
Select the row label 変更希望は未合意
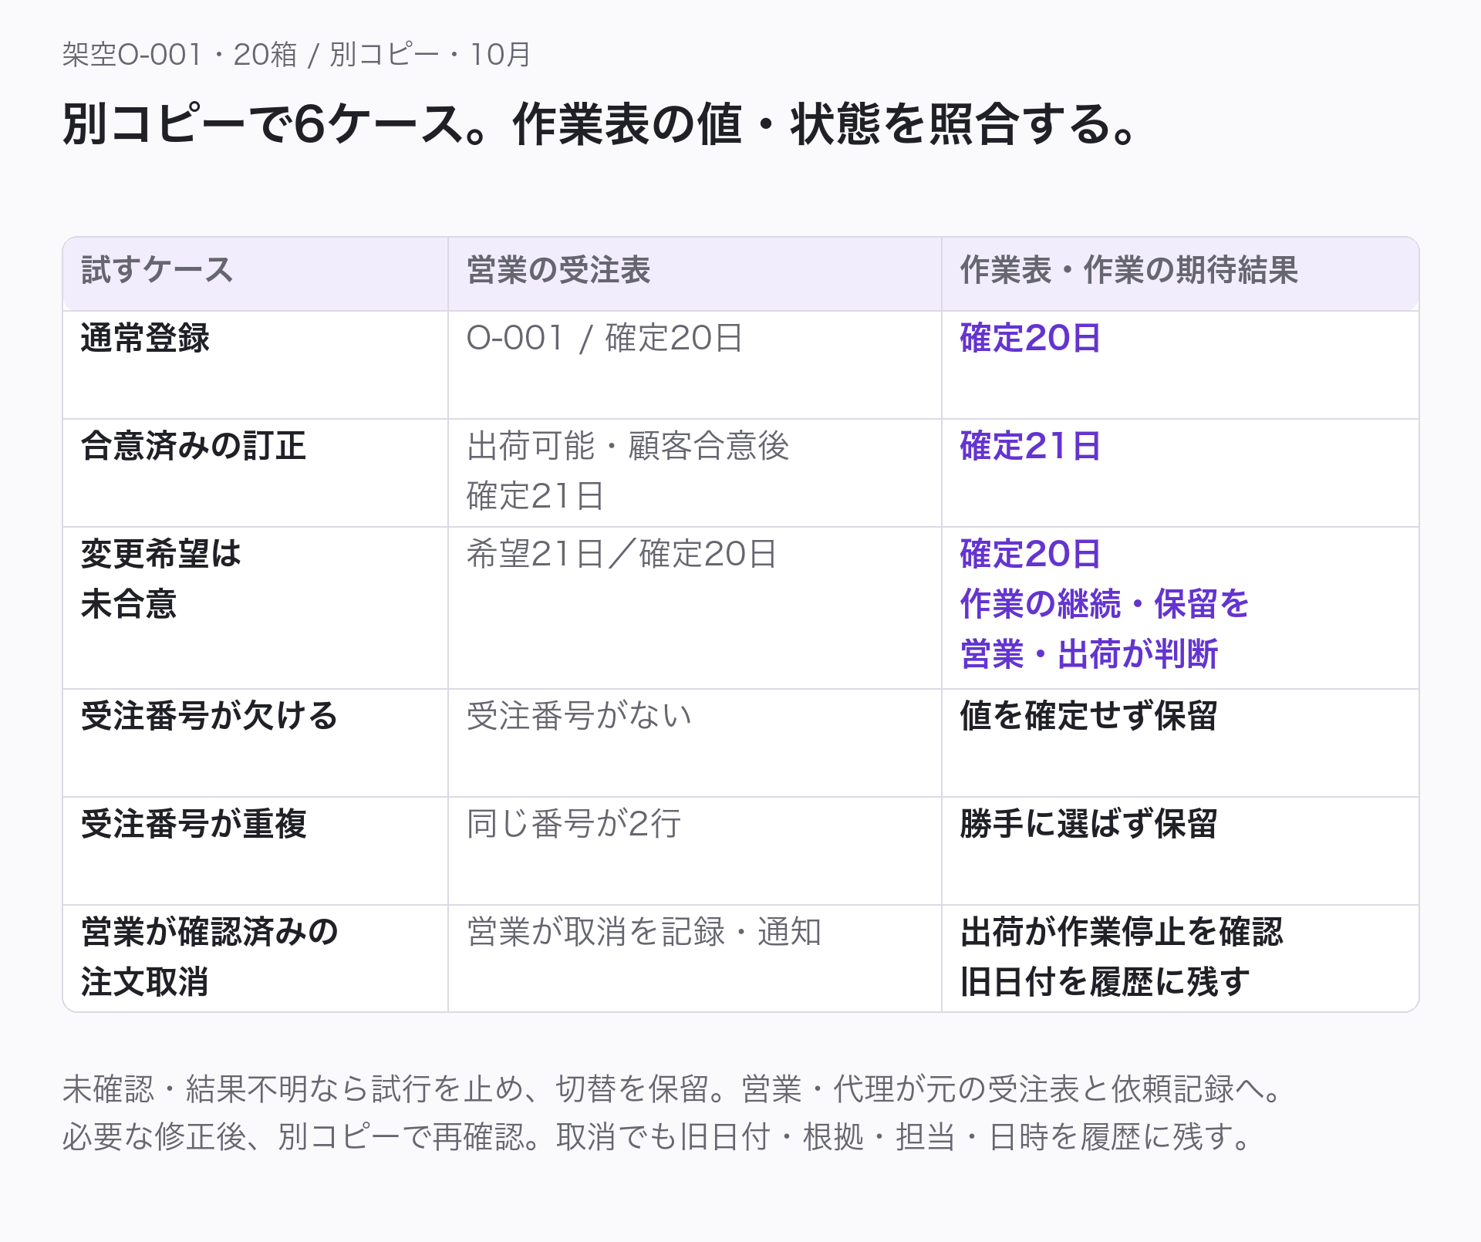[x=161, y=579]
